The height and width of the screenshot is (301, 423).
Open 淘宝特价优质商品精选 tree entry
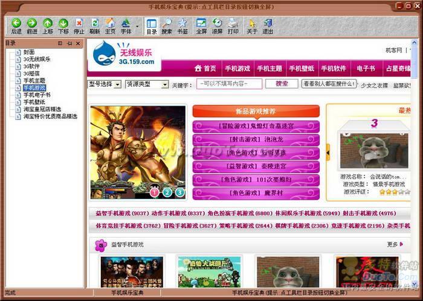50,116
